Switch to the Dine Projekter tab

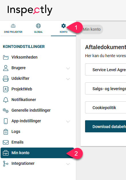(13, 28)
